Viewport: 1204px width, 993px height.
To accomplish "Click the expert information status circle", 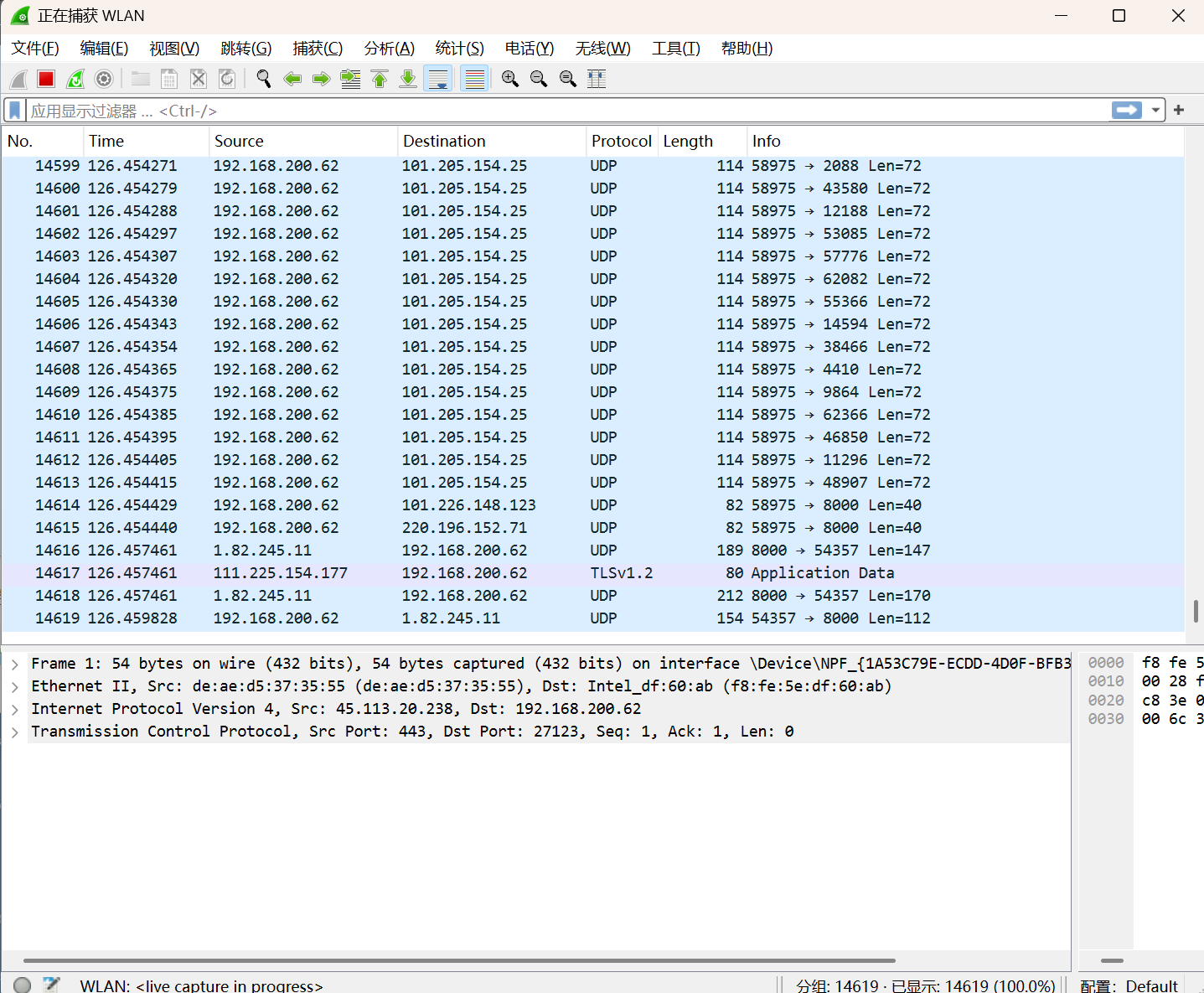I will (23, 985).
